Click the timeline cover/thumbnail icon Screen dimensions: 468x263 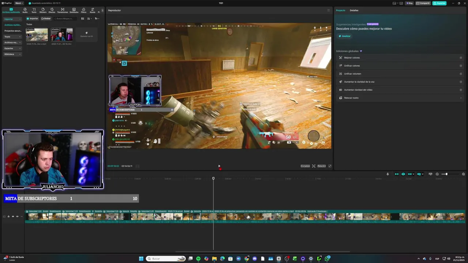click(x=430, y=174)
